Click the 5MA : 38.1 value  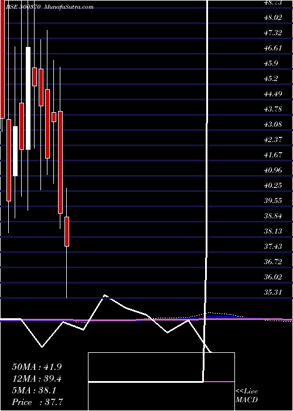point(34,390)
